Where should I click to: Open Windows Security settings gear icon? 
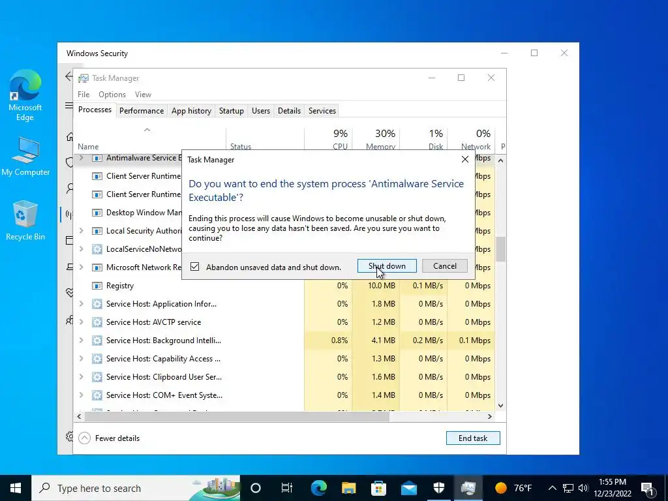tap(69, 436)
